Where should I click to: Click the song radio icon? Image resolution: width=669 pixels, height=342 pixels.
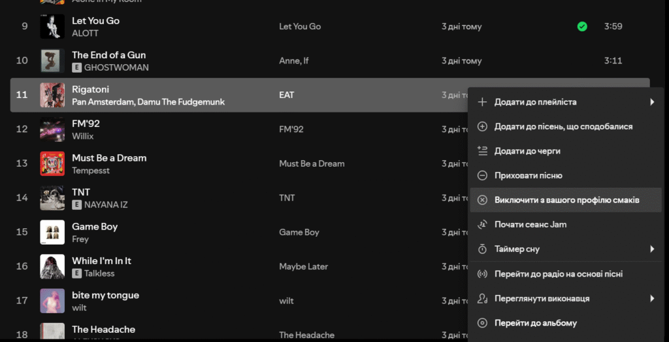tap(483, 274)
